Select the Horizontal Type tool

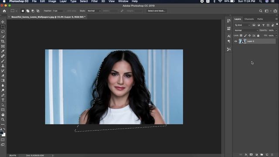(3, 100)
